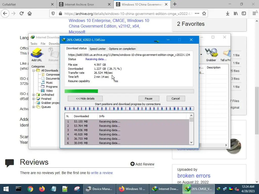Open File menu in IDM
Image resolution: width=259 pixels, height=194 pixels.
[x=43, y=43]
